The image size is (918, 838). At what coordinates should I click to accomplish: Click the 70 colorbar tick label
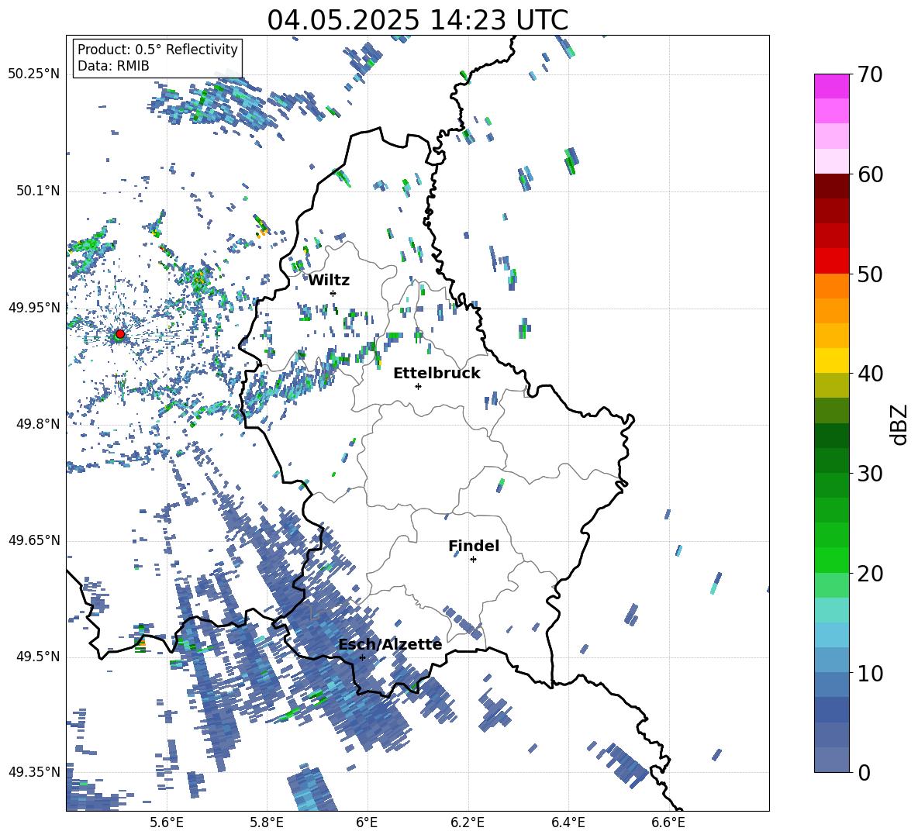[870, 74]
